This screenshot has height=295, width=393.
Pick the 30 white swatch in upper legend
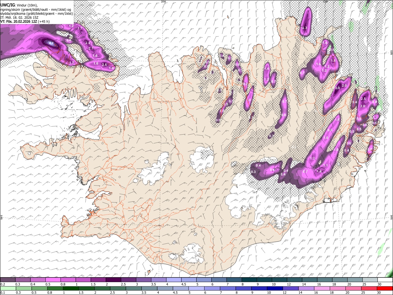coord(385,280)
